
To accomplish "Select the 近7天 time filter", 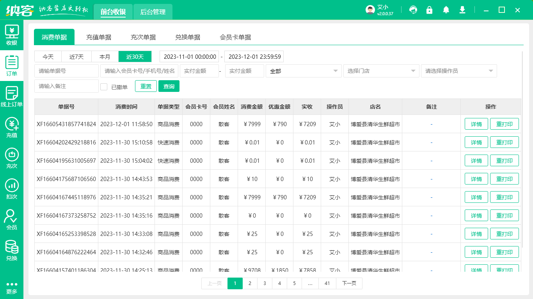I will [76, 56].
